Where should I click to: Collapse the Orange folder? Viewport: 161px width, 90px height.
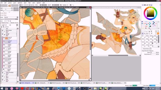pyautogui.click(x=5, y=35)
